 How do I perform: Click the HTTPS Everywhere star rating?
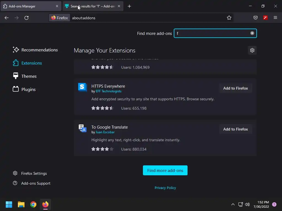click(x=102, y=108)
